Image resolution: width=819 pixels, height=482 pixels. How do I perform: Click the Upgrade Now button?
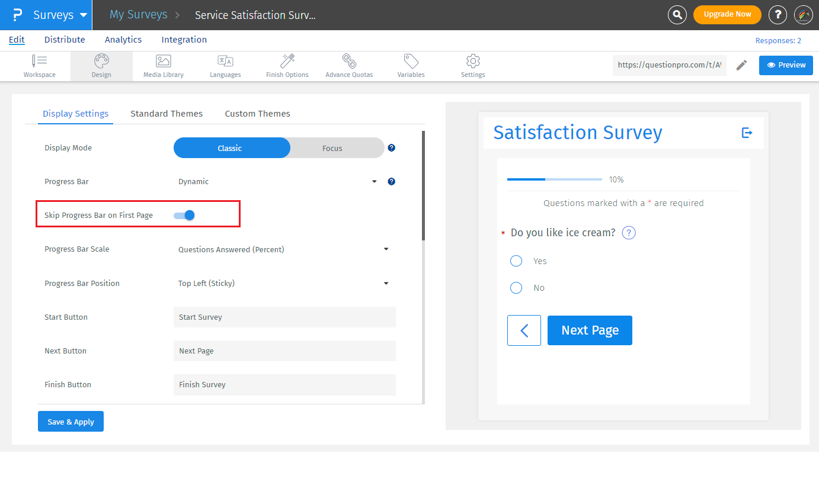727,15
